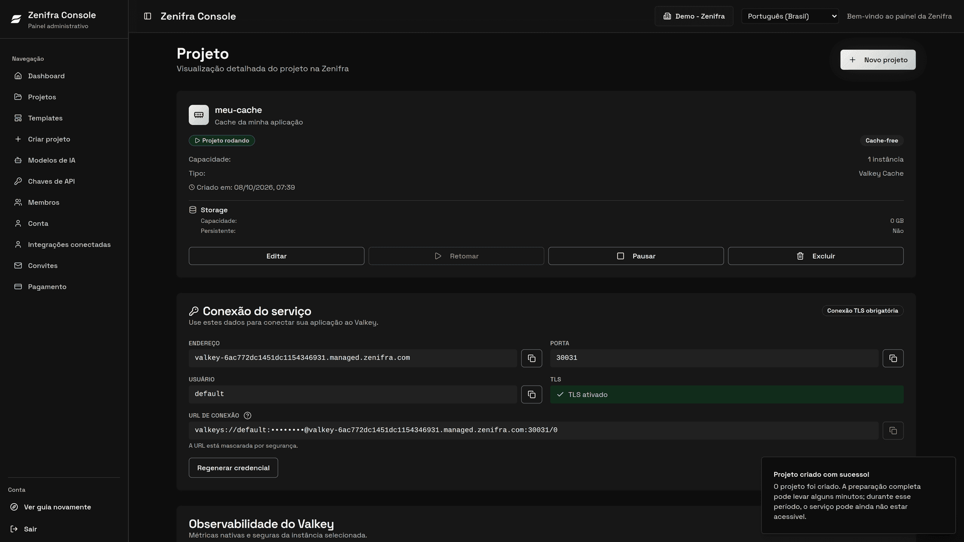Click the meu-cache project icon
Viewport: 964px width, 542px height.
tap(199, 115)
